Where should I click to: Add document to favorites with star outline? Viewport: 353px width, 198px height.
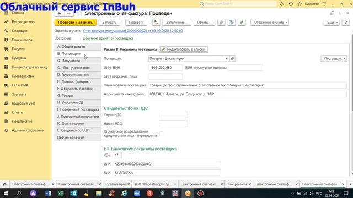pyautogui.click(x=79, y=13)
